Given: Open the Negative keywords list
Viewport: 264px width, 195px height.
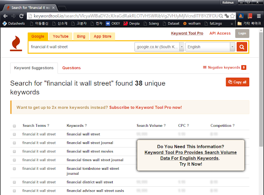Looking at the screenshot, I should tap(224, 67).
